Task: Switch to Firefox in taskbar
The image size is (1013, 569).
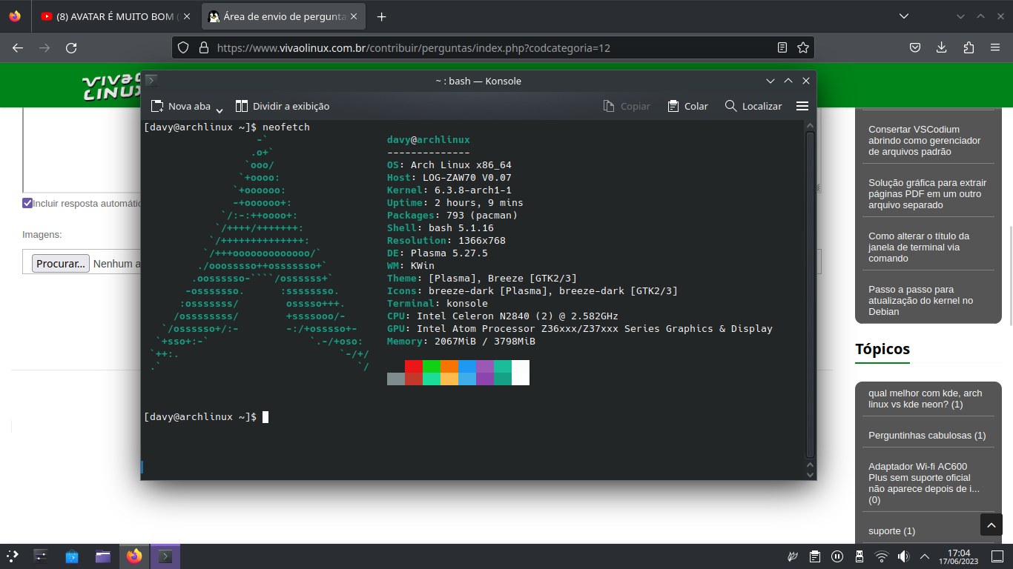Action: (x=134, y=556)
